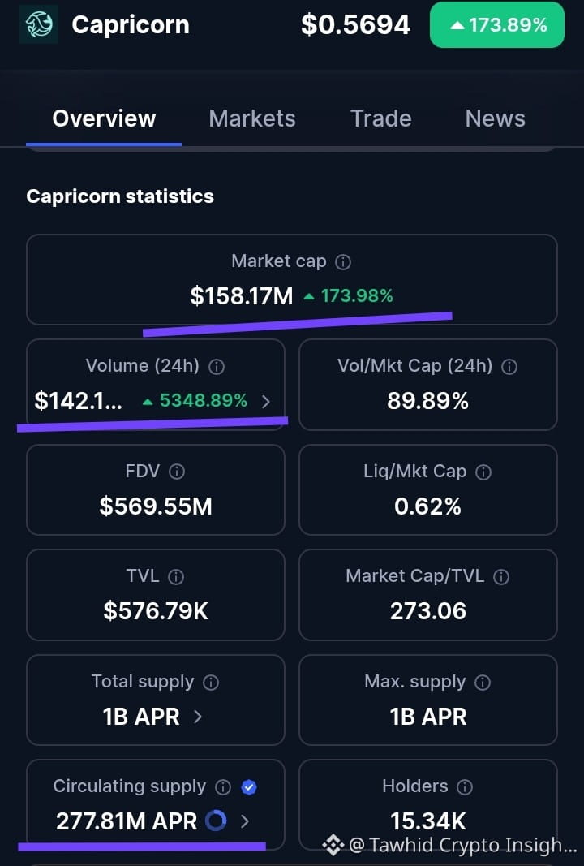The height and width of the screenshot is (866, 584).
Task: Show the FDV info icon tooltip
Action: point(177,472)
